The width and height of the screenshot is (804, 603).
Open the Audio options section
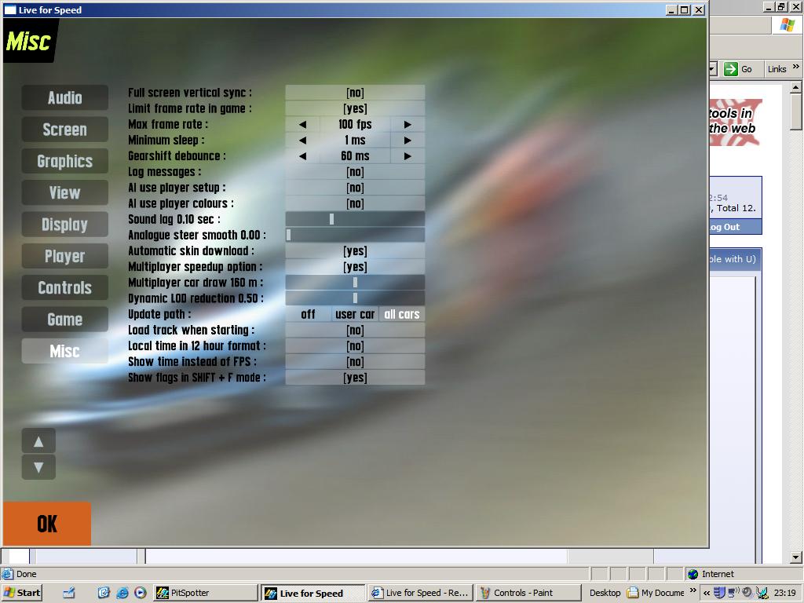point(64,97)
